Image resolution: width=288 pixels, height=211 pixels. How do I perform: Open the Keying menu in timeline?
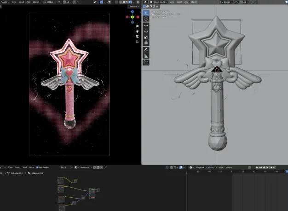tap(212, 167)
